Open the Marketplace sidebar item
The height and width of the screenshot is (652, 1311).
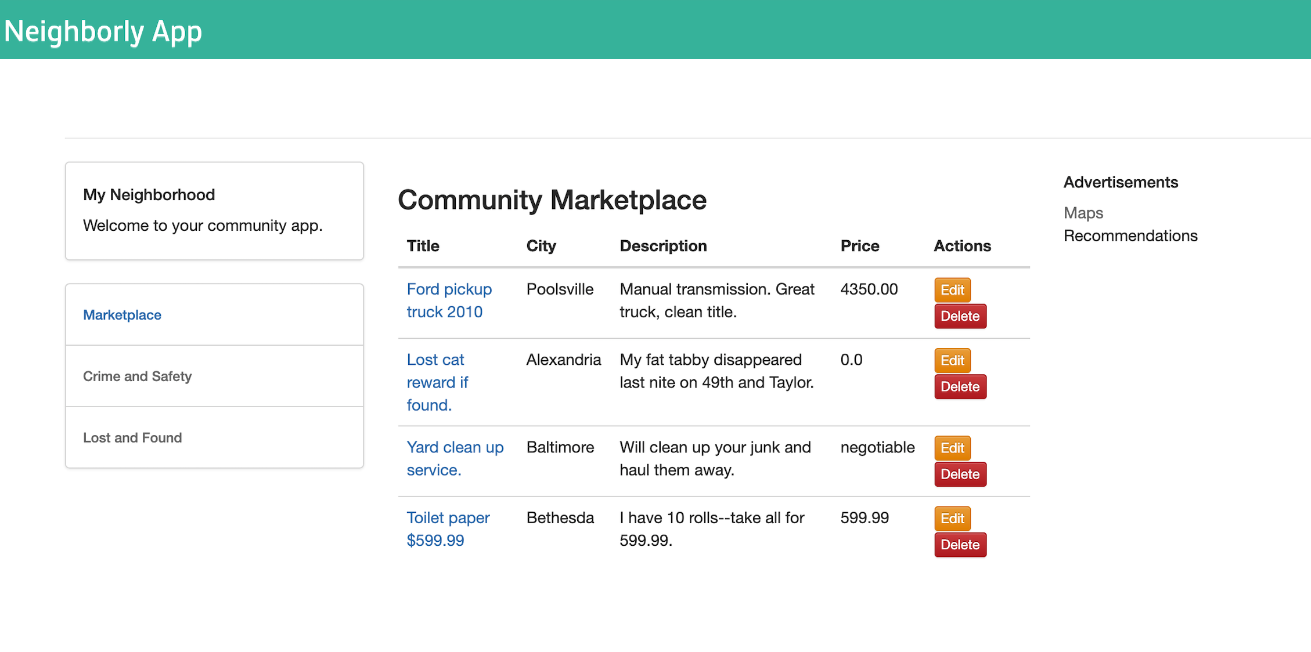(122, 315)
